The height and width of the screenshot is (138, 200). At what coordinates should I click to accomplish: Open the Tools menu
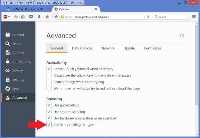tap(71, 3)
